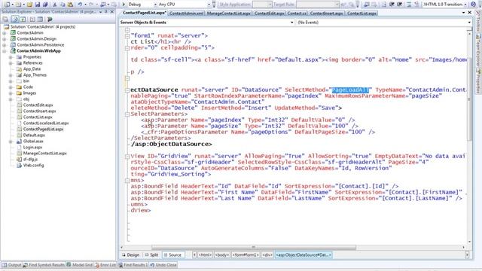Select Web.config in Solution Explorer
Screen dimensions: 482x271
[33, 166]
